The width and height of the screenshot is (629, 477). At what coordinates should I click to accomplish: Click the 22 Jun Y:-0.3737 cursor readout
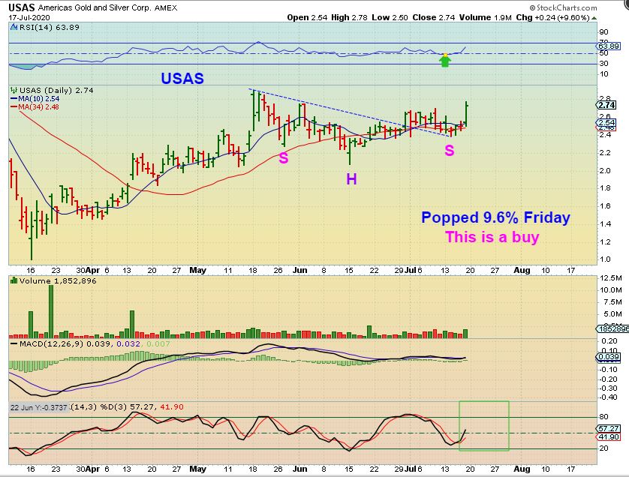pyautogui.click(x=38, y=407)
